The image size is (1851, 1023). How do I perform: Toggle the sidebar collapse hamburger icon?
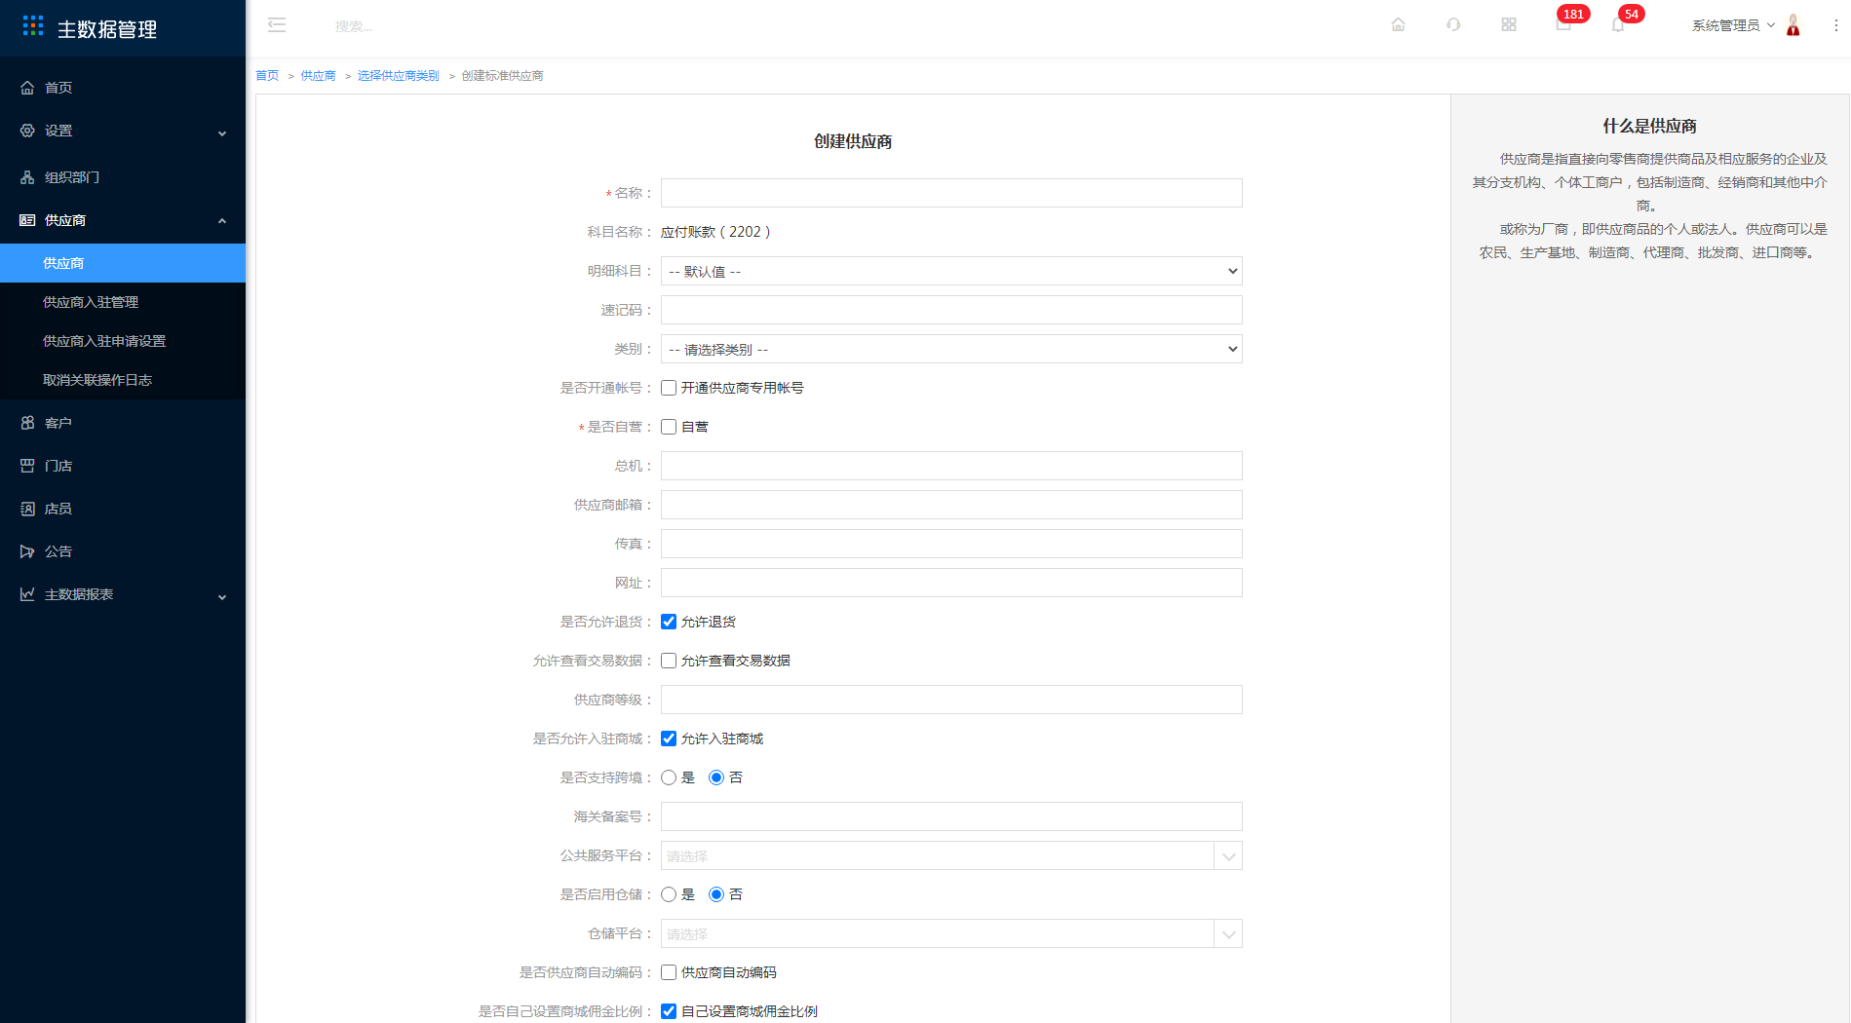[277, 25]
